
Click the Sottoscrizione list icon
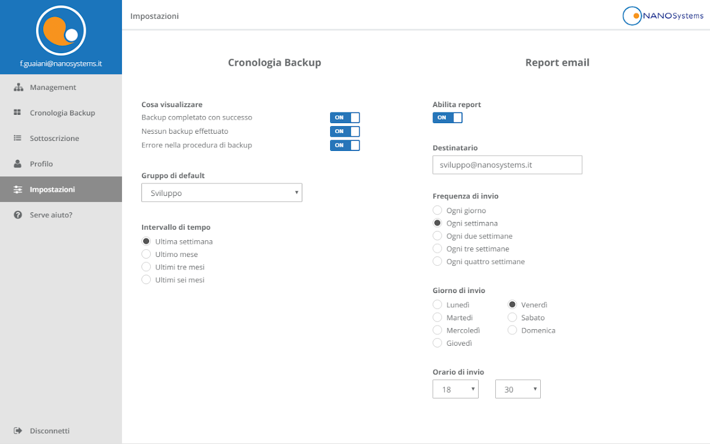pyautogui.click(x=18, y=139)
